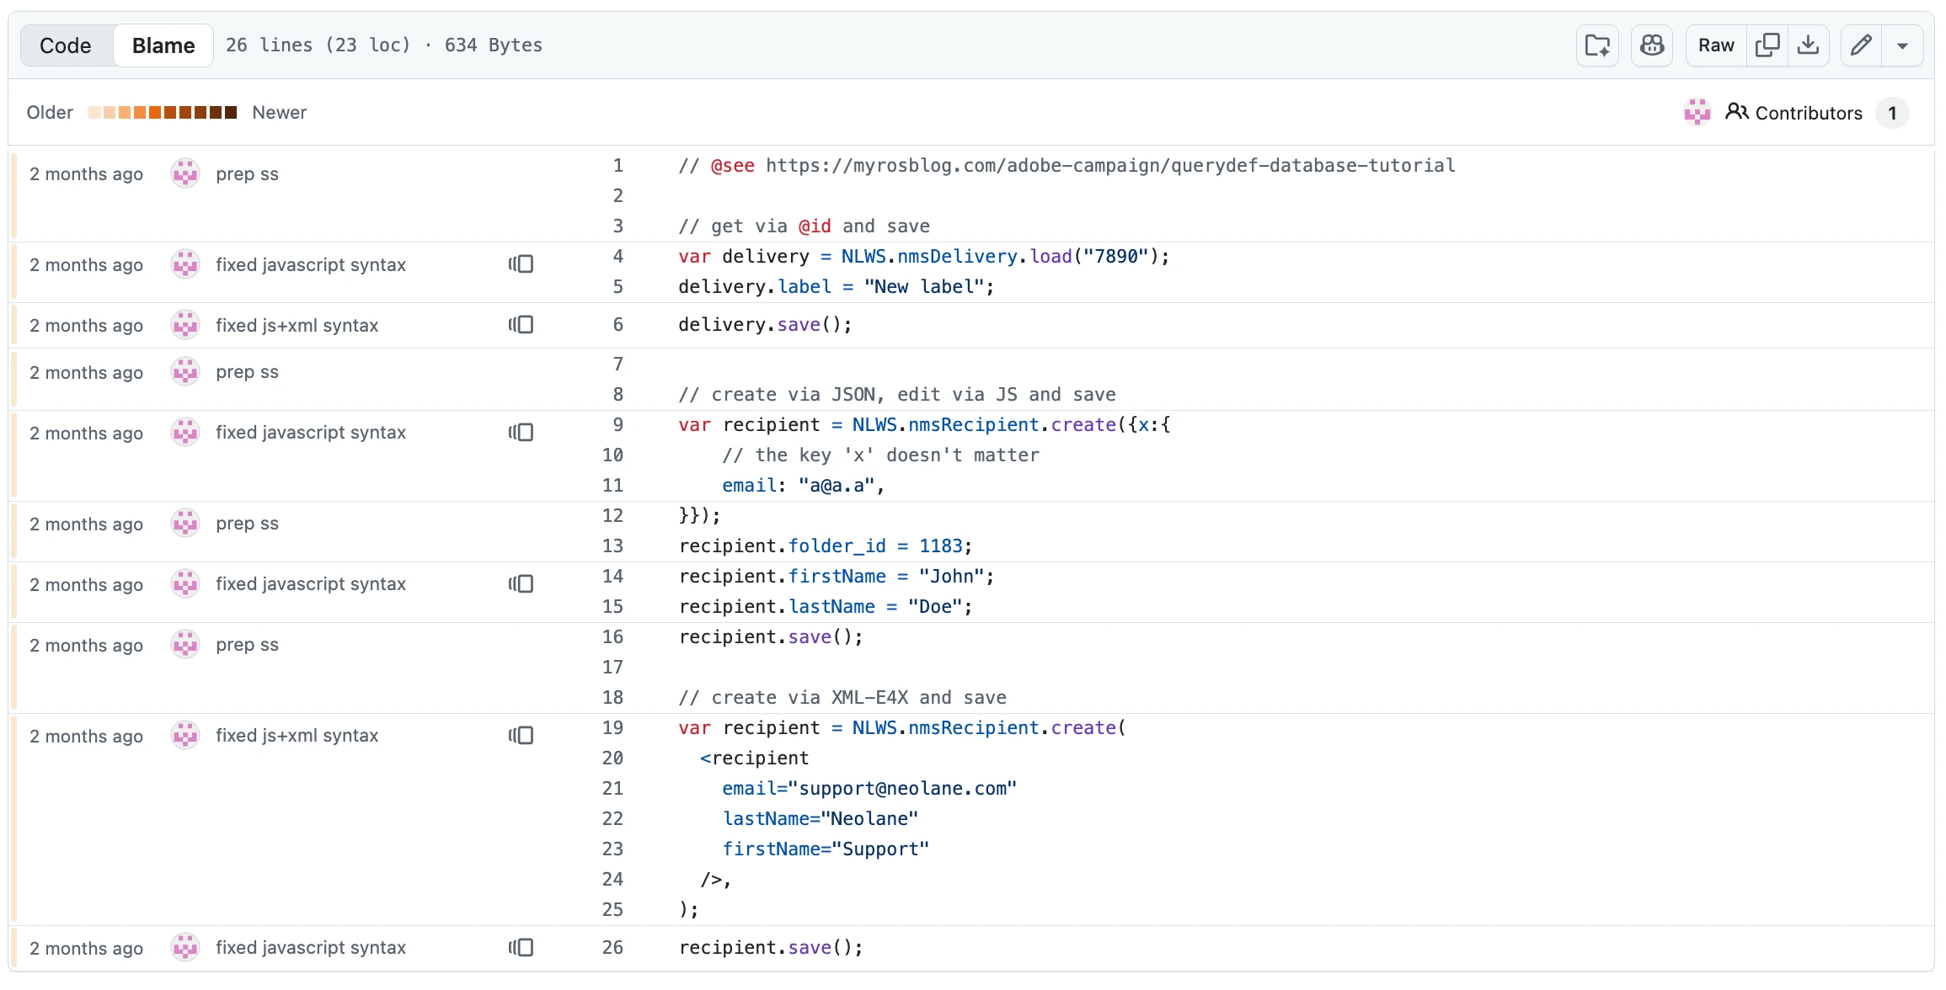
Task: Select line number 13
Action: point(613,546)
